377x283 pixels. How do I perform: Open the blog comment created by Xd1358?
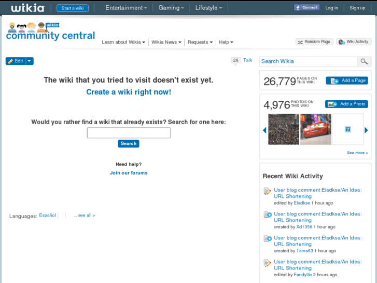[x=317, y=217]
